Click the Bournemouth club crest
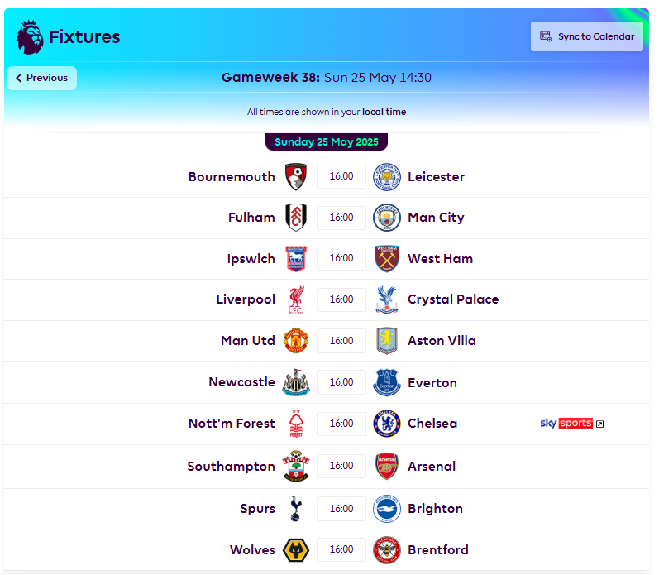Image resolution: width=659 pixels, height=575 pixels. click(296, 177)
